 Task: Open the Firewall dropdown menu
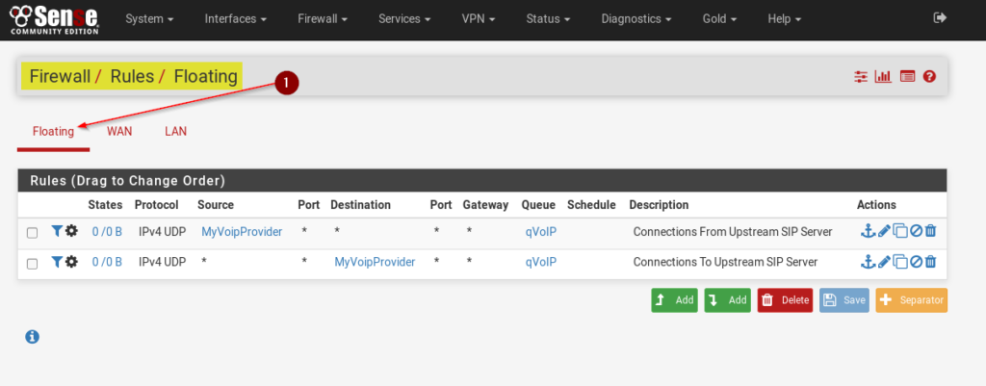(321, 18)
